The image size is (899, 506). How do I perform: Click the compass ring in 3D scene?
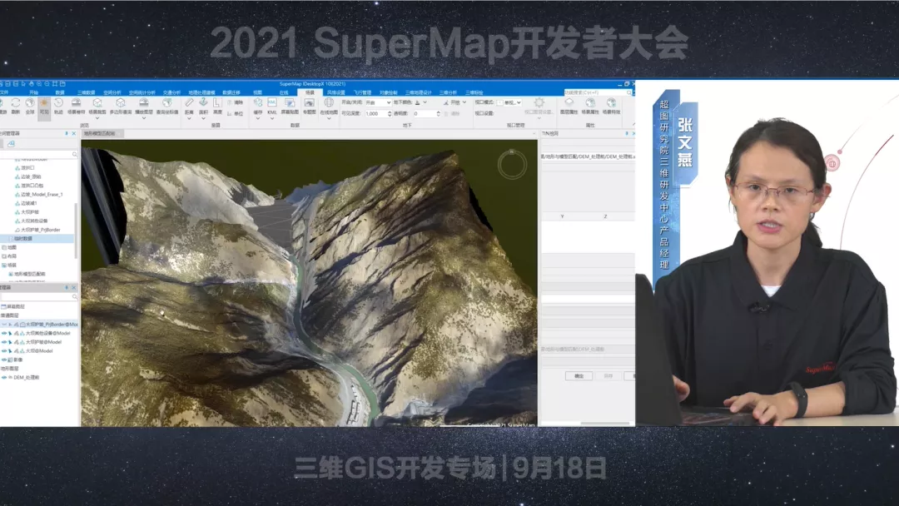point(512,165)
